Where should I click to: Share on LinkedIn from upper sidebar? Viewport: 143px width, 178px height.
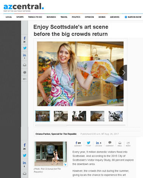[x=25, y=56]
